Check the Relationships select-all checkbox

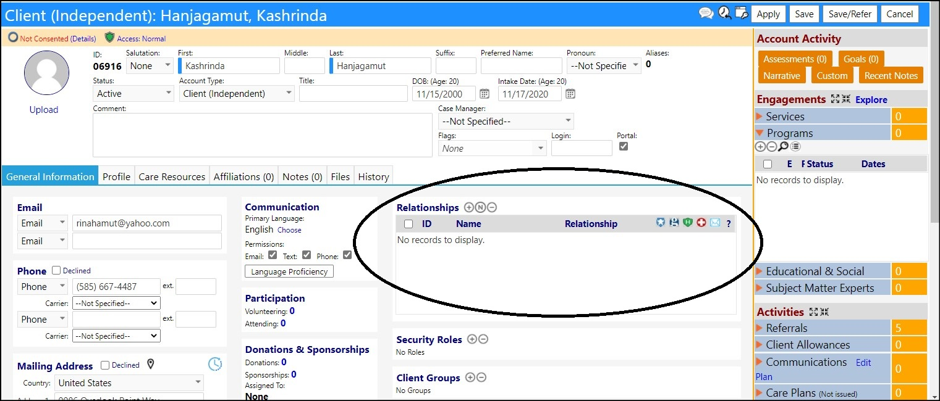click(x=409, y=224)
